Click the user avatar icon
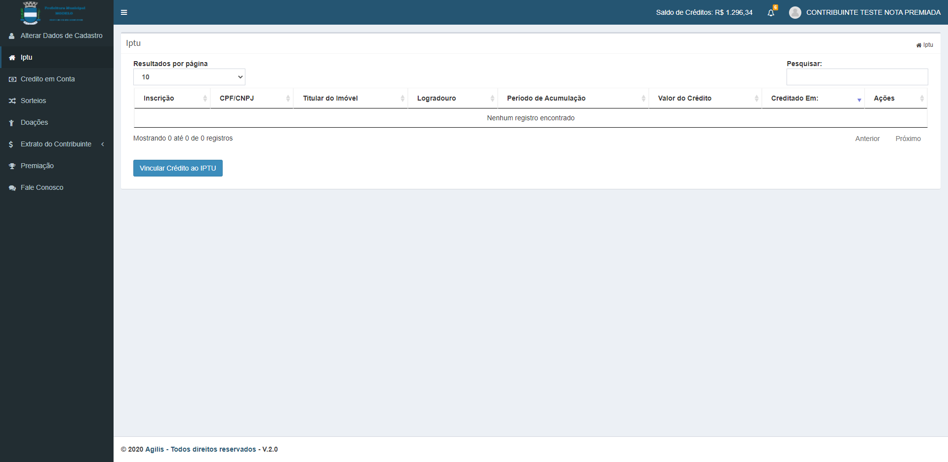Image resolution: width=948 pixels, height=462 pixels. (x=795, y=13)
